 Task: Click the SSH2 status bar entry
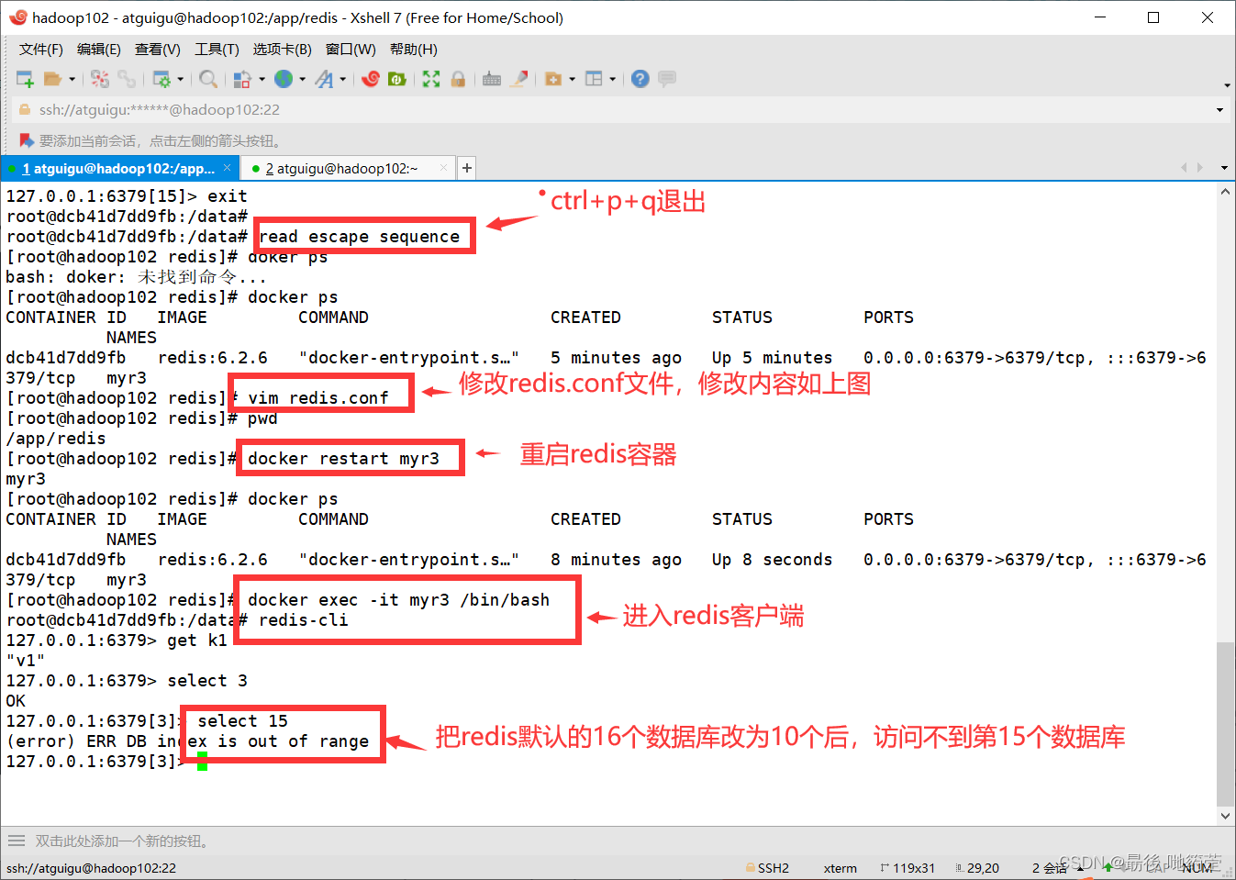pyautogui.click(x=767, y=868)
